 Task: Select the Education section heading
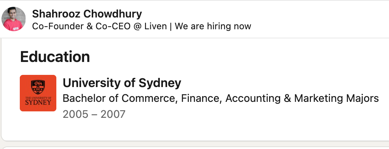[x=55, y=57]
